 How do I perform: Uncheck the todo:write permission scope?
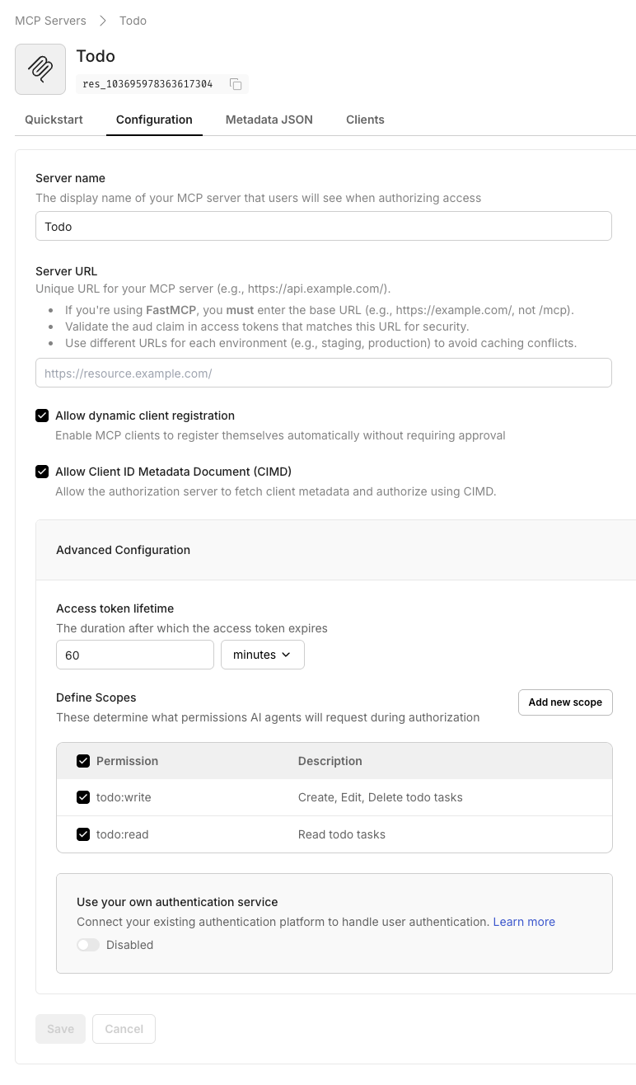[83, 797]
